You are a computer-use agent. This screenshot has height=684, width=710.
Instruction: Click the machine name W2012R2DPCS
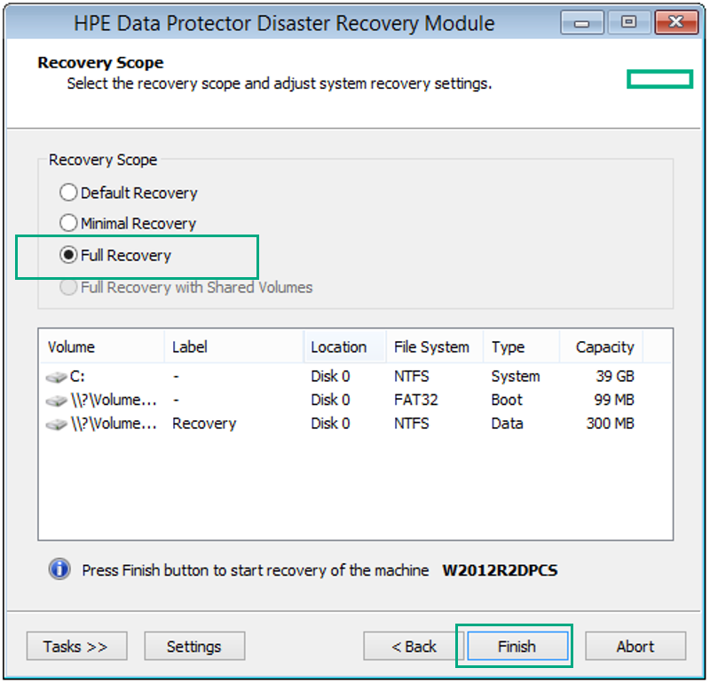(x=500, y=569)
